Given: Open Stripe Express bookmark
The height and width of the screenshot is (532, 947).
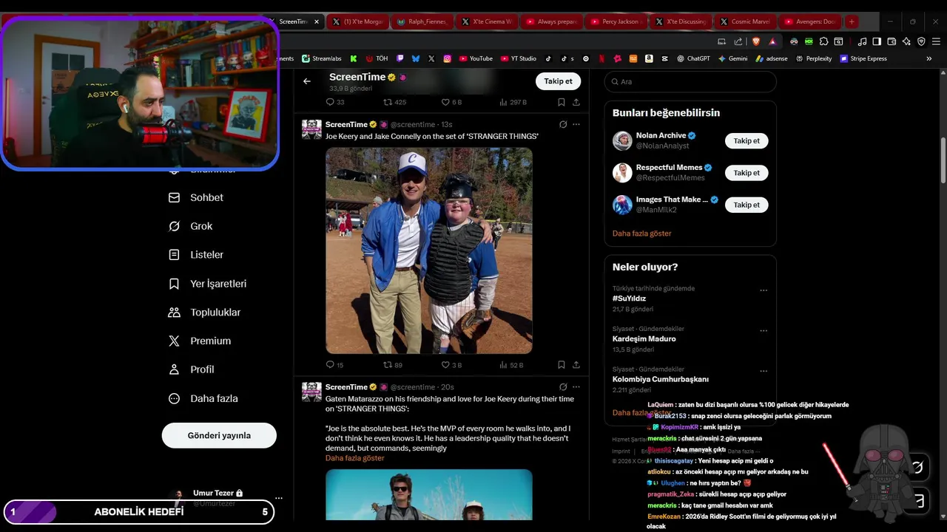Looking at the screenshot, I should 863,58.
